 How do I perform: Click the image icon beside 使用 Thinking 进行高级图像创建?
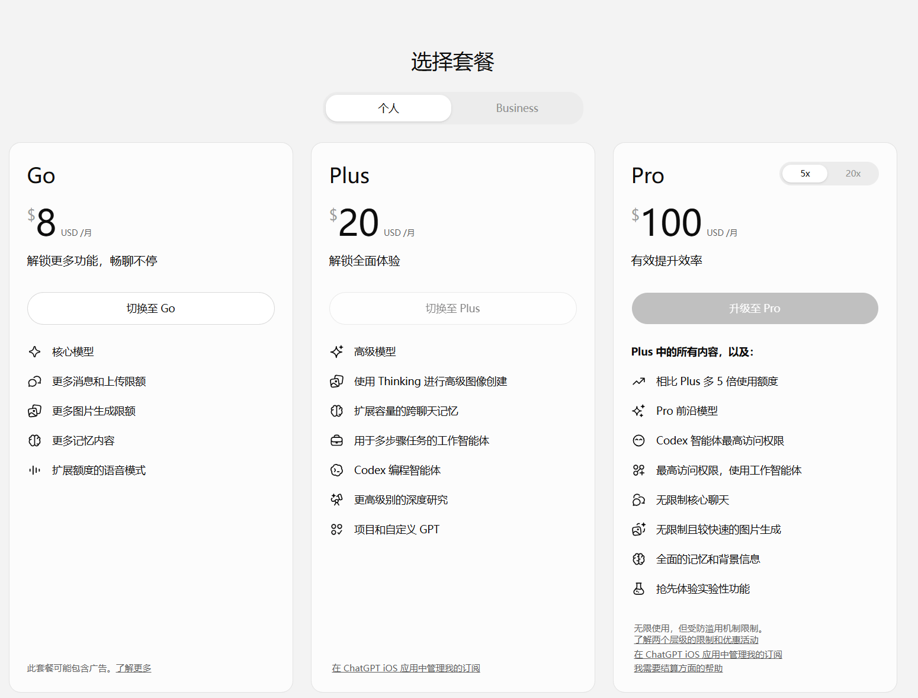[337, 382]
